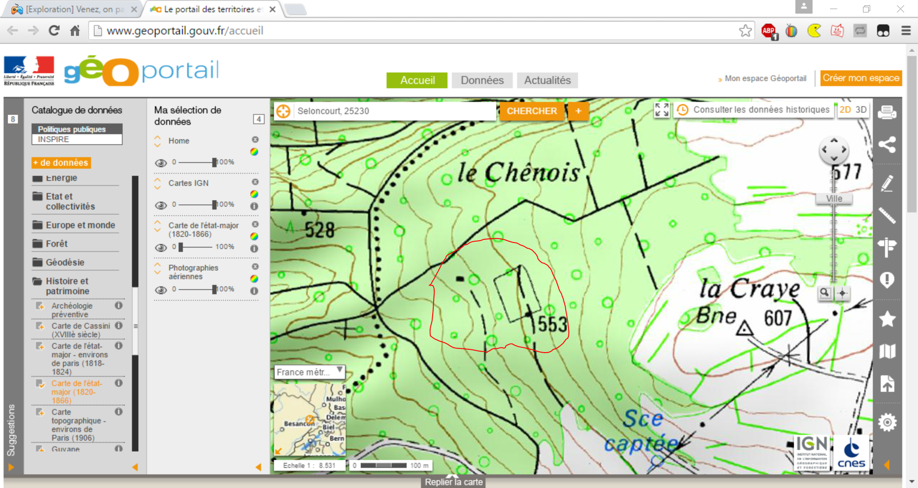This screenshot has width=918, height=488.
Task: Add Carte de l'état-major environs de Paris
Action: click(40, 346)
